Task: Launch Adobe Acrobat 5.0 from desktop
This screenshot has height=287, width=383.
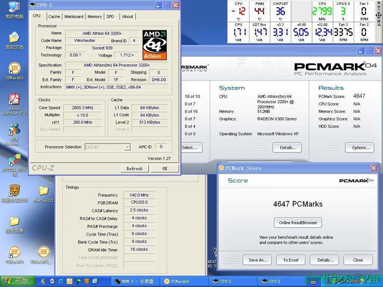Action: pyautogui.click(x=14, y=101)
